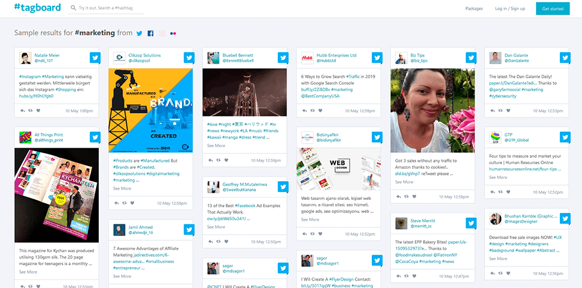Screen dimensions: 582x288
Task: Expand See More on Jamil Ahmed's post
Action: 122,277
